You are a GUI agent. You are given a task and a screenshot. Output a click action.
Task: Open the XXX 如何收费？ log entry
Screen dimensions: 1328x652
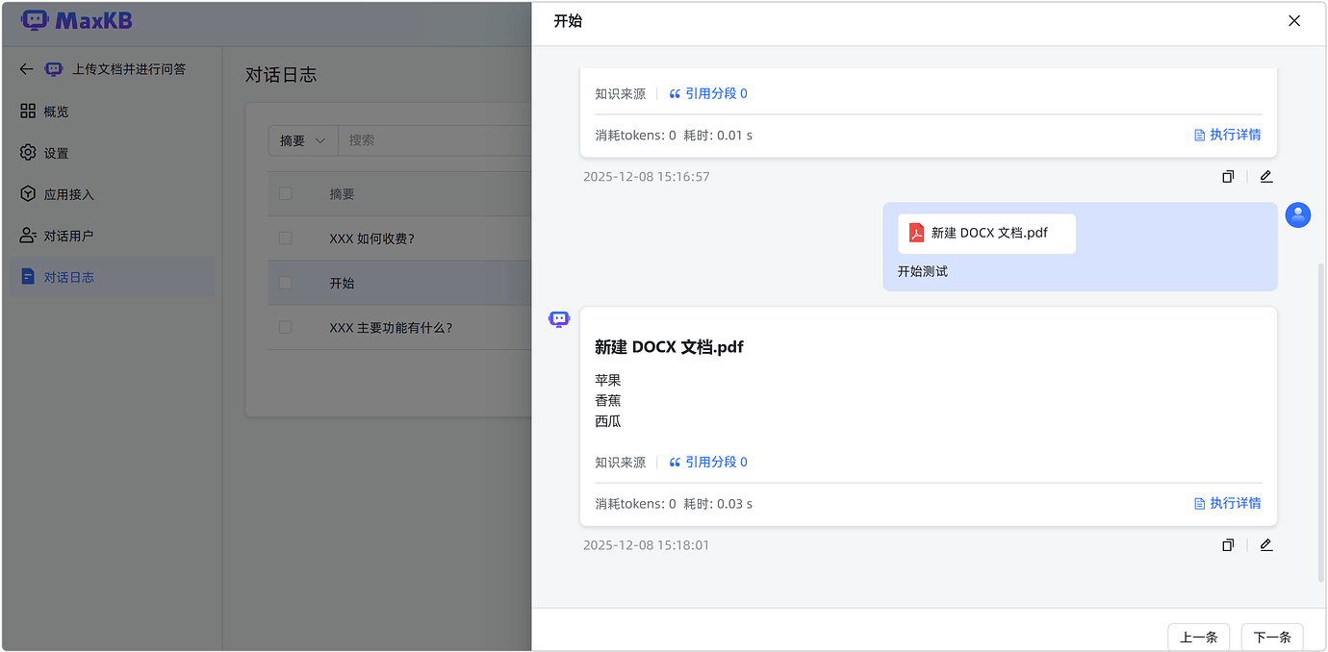point(371,238)
